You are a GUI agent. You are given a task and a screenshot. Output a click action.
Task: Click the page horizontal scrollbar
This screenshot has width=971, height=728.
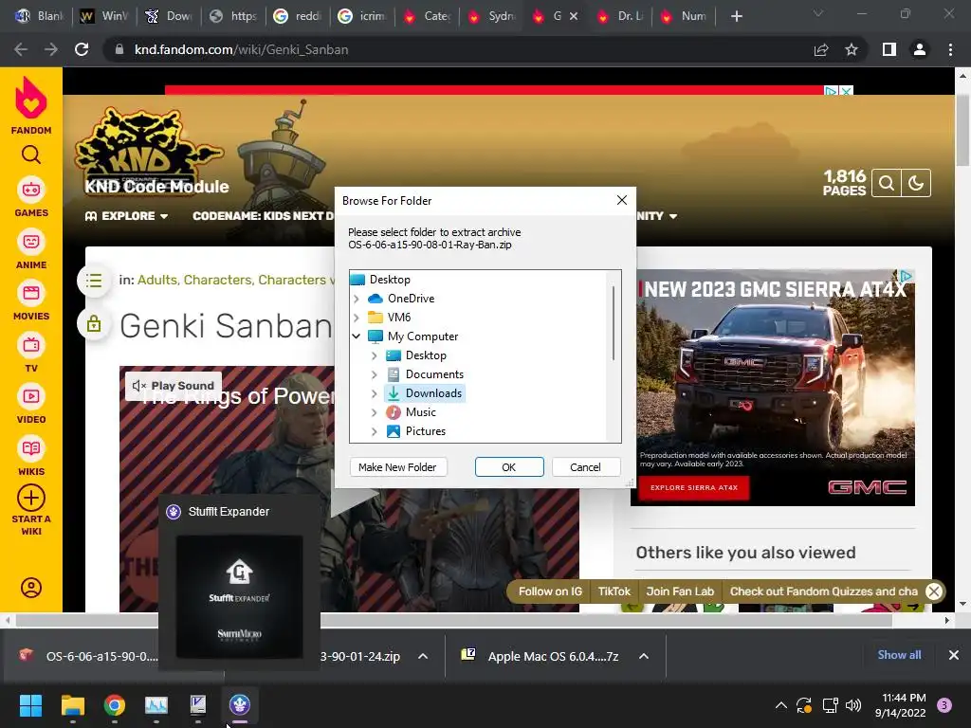pyautogui.click(x=453, y=620)
